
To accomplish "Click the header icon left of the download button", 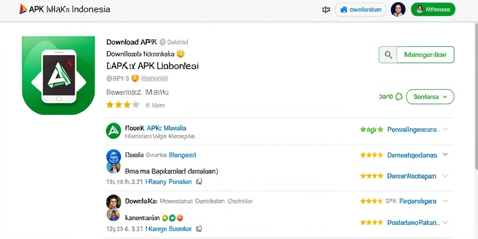I will coord(326,10).
